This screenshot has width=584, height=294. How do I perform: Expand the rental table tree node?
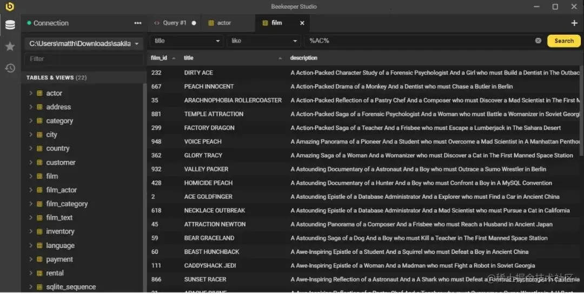click(30, 273)
